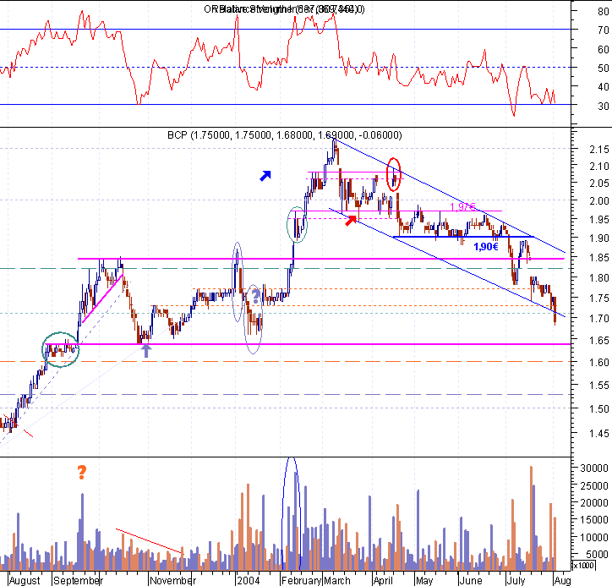Click the 2.15 price axis value
The height and width of the screenshot is (586, 612).
[x=599, y=149]
